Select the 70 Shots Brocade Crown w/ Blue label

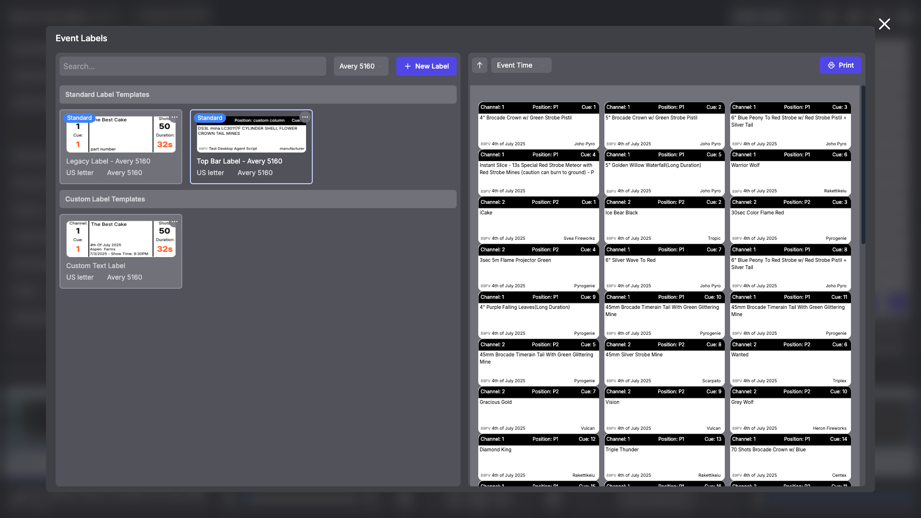click(790, 457)
